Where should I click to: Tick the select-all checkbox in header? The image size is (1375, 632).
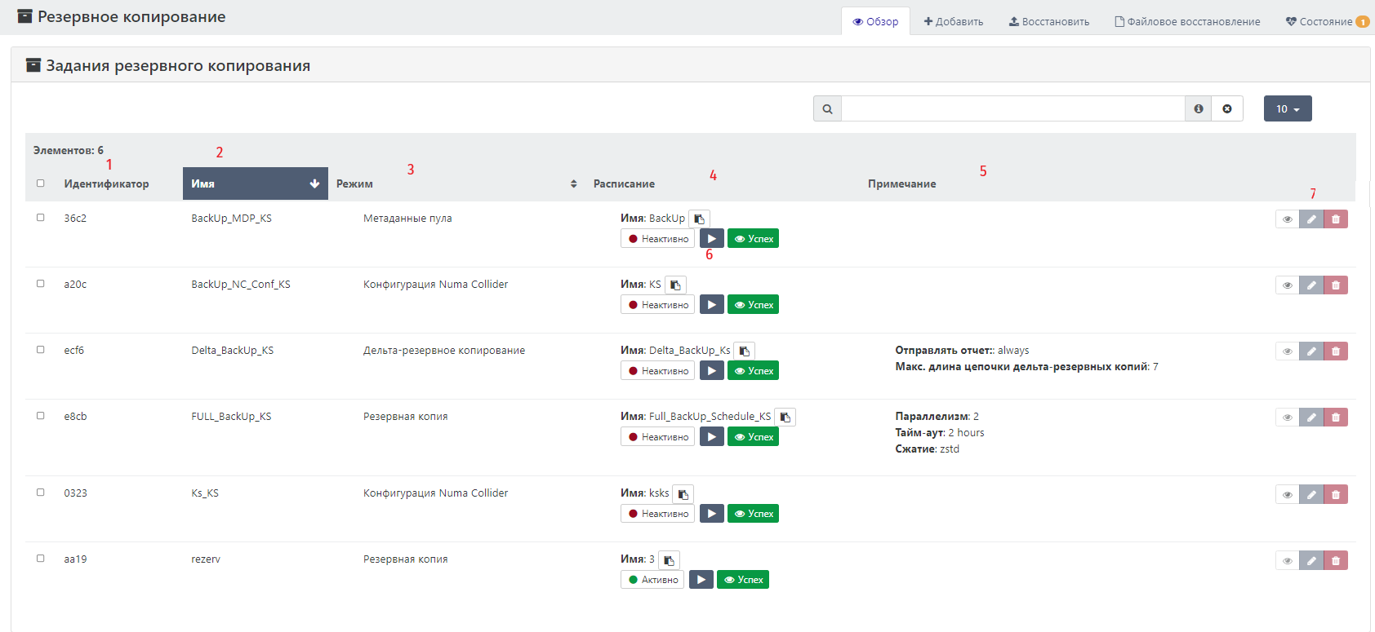[40, 183]
